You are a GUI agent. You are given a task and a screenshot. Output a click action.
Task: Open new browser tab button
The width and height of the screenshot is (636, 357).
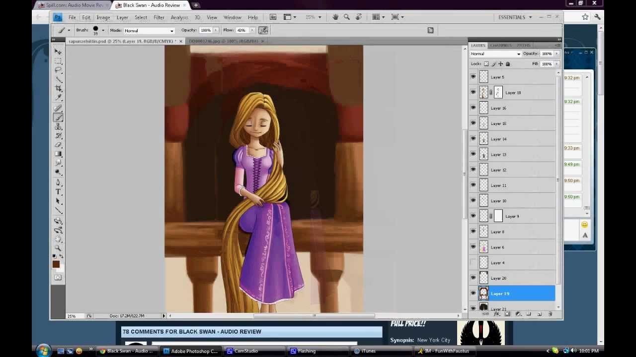pyautogui.click(x=196, y=5)
